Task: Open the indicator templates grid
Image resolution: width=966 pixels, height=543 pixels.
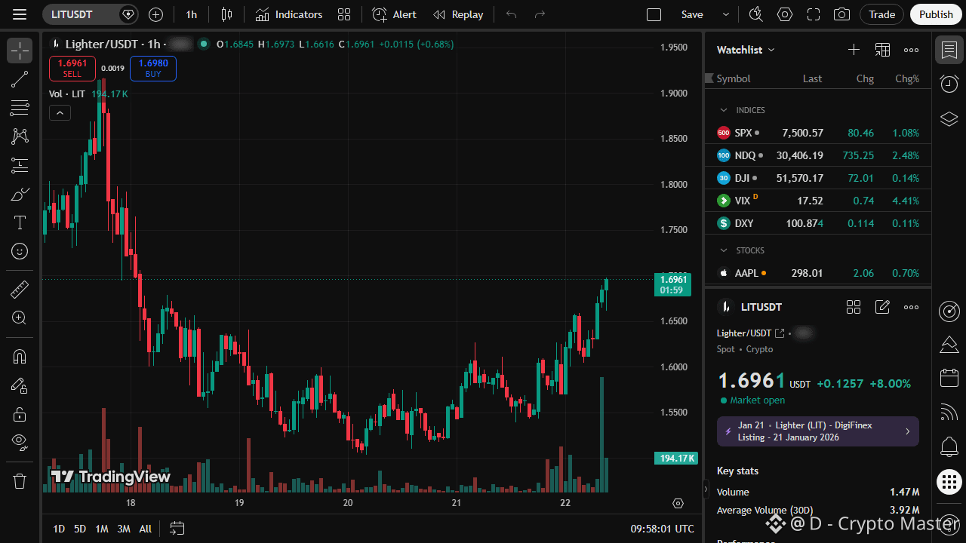Action: pyautogui.click(x=344, y=14)
